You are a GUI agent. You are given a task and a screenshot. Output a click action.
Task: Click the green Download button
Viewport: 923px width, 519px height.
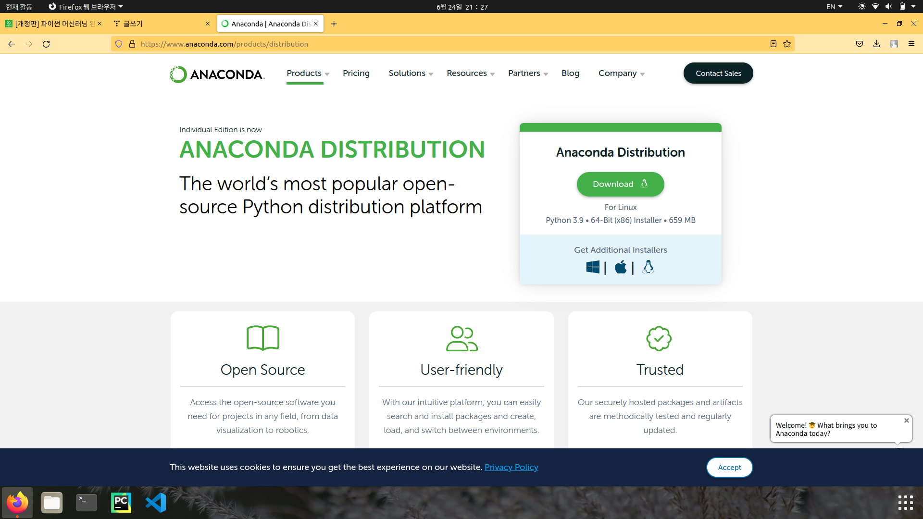(x=620, y=184)
